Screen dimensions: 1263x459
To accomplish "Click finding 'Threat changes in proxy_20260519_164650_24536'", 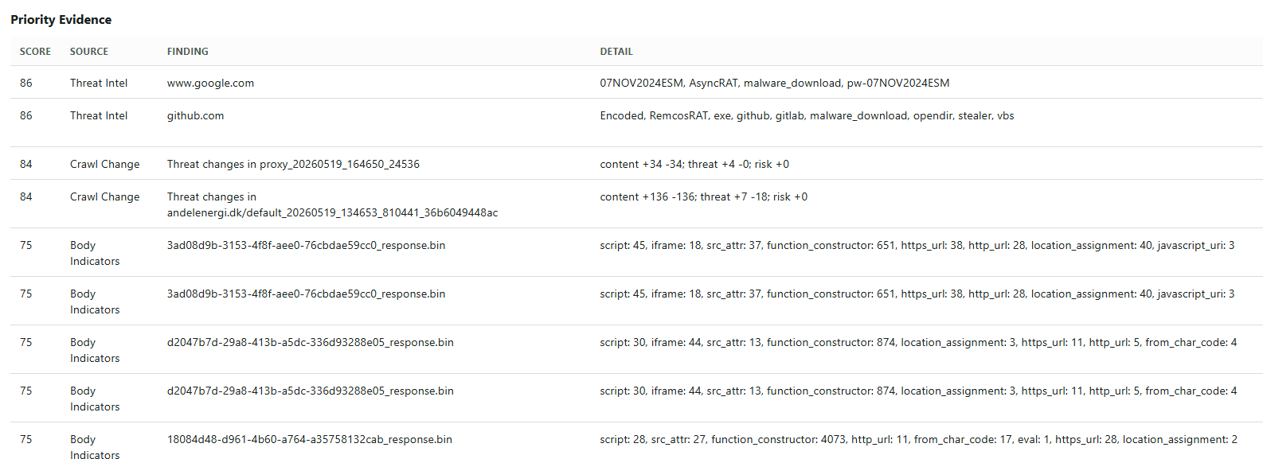I will tap(293, 164).
